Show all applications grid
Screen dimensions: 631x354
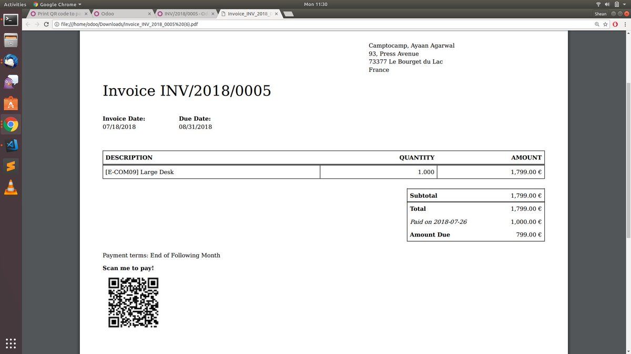11,344
